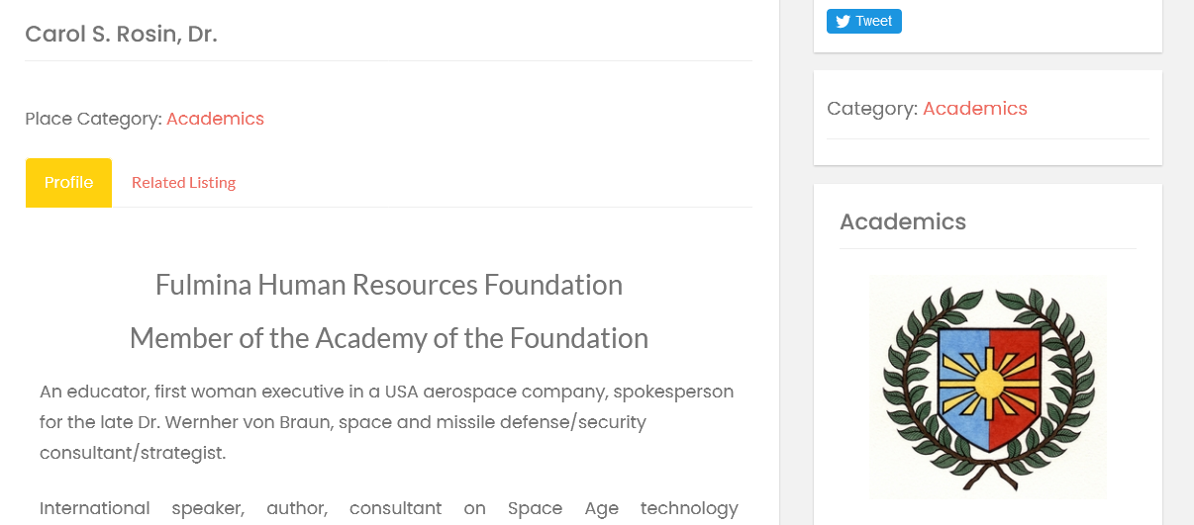Open Academics link beside Place Category
This screenshot has height=525, width=1194.
215,119
